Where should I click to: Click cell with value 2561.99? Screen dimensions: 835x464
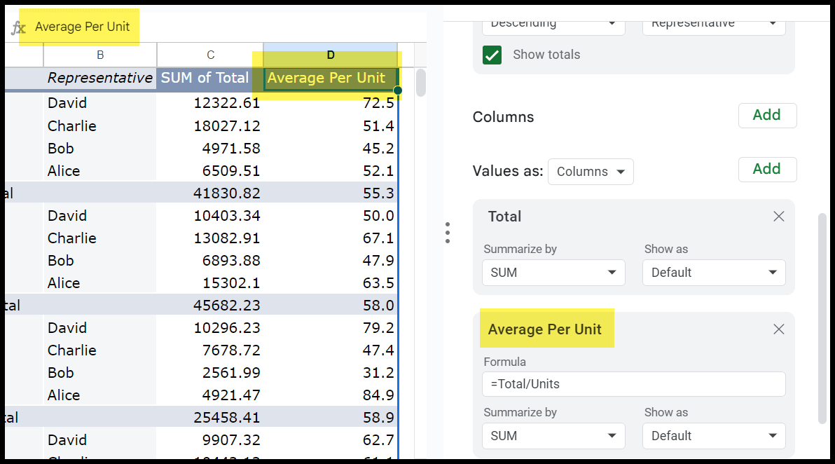click(x=210, y=372)
